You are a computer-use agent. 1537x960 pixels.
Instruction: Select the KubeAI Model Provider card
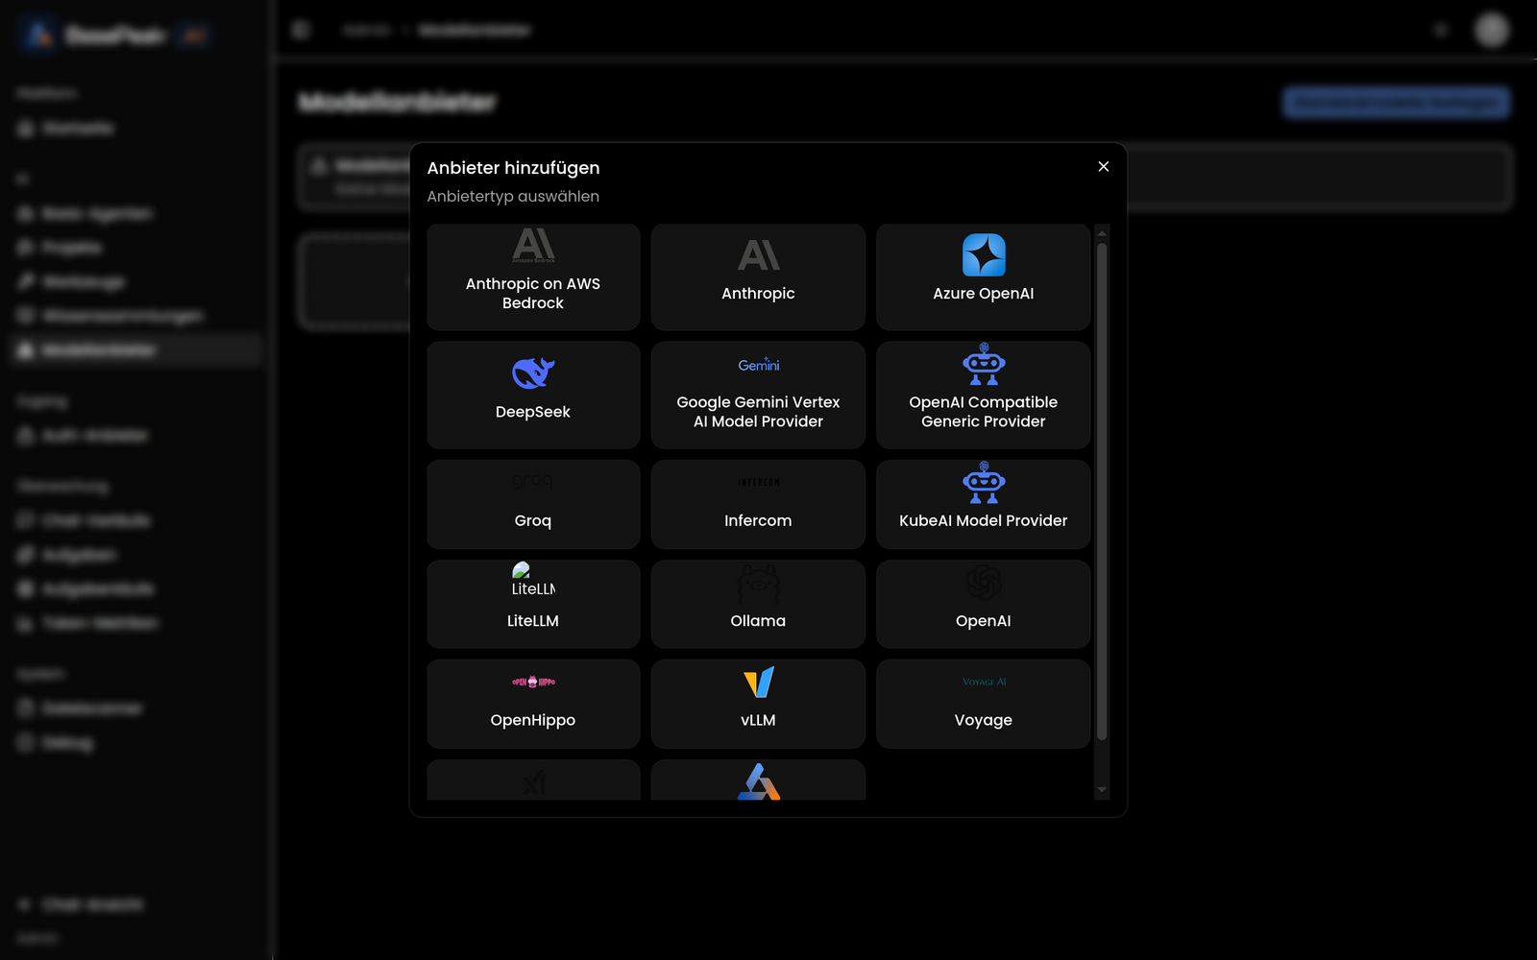[983, 504]
